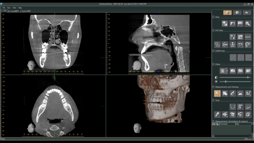Select the magnifier zoom tool
254x143 pixels.
pyautogui.click(x=248, y=24)
